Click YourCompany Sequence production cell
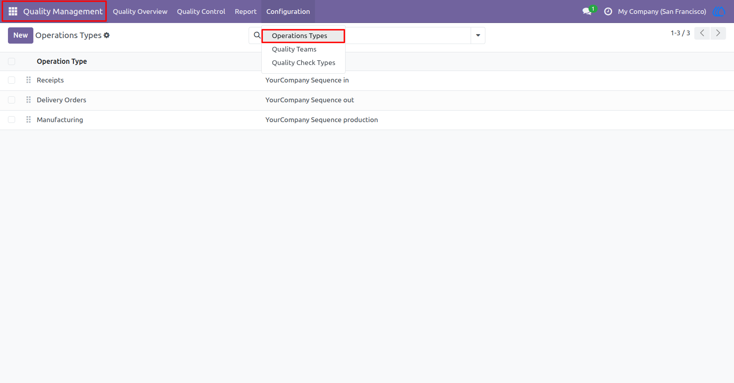This screenshot has height=383, width=734. pyautogui.click(x=321, y=120)
